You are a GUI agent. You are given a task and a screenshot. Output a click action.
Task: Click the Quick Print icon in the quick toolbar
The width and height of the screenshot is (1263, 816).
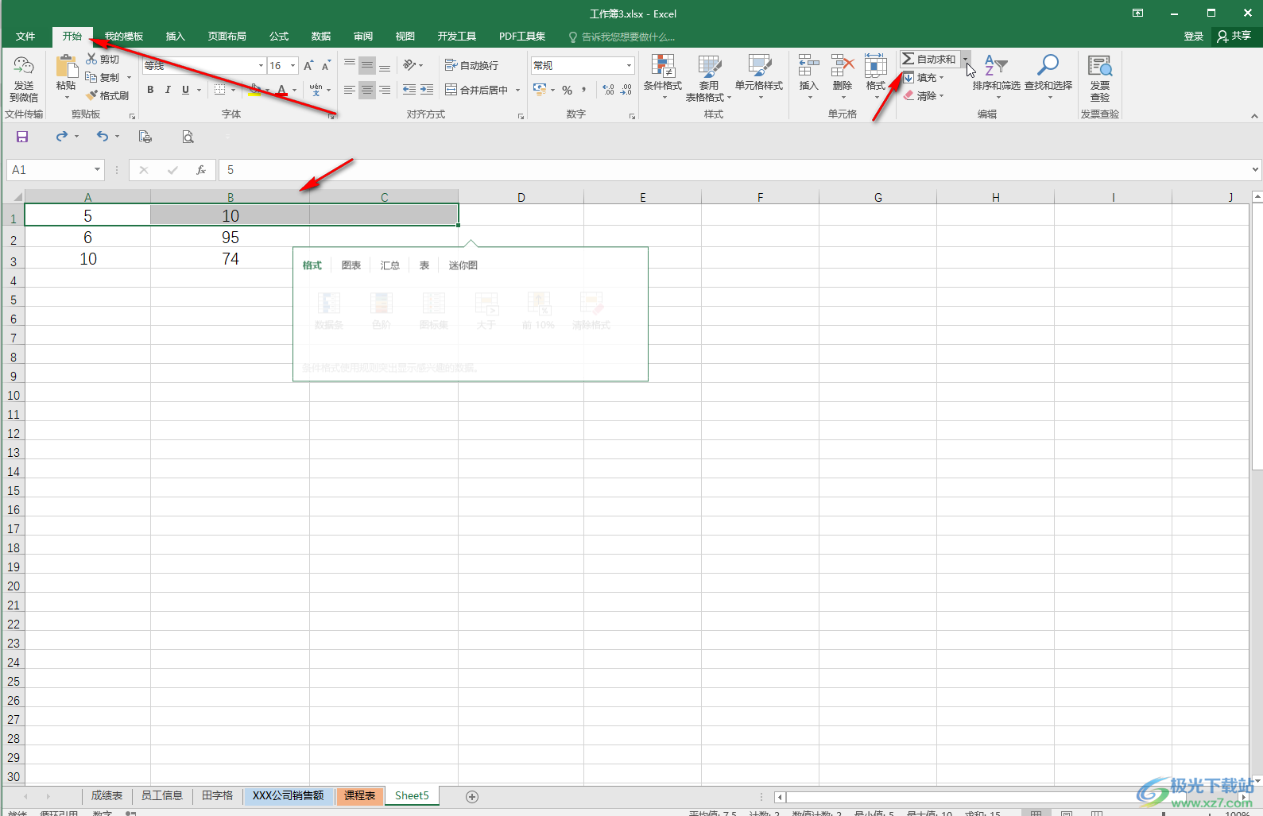pyautogui.click(x=145, y=137)
